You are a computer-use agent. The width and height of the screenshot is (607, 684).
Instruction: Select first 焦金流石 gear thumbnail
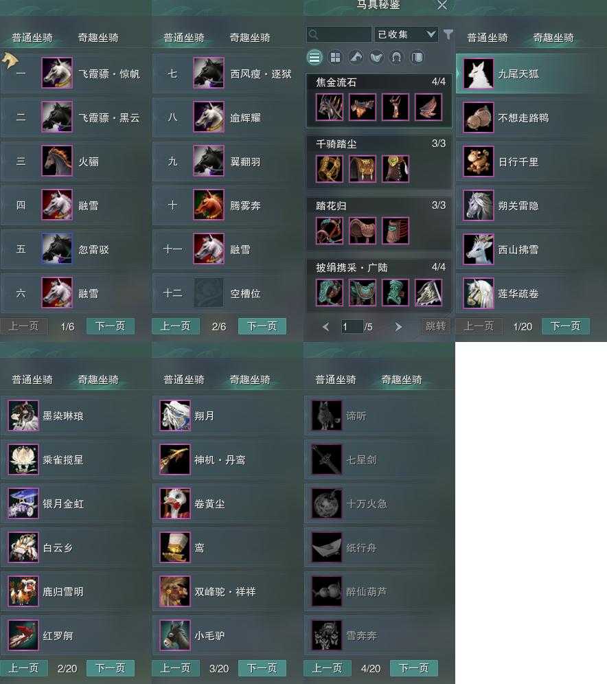click(329, 107)
